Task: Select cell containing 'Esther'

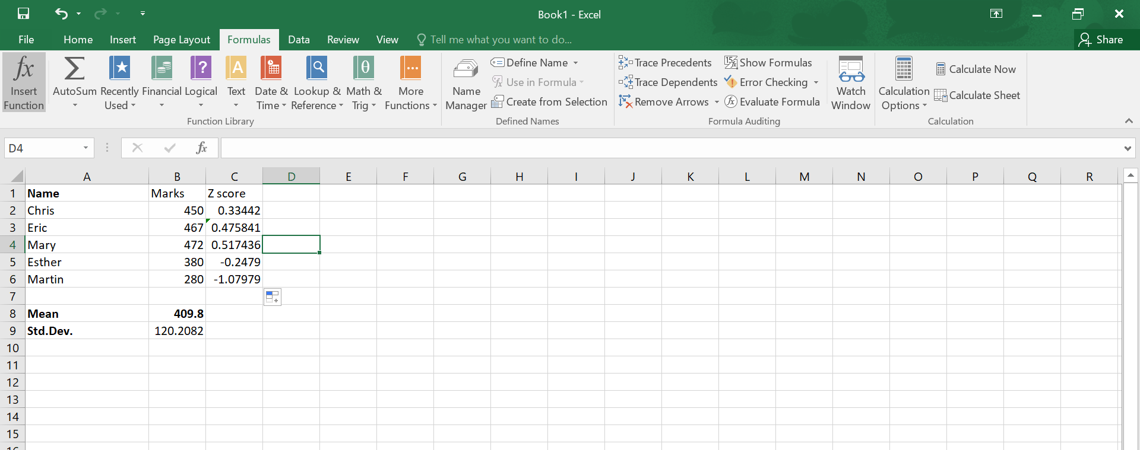Action: point(87,262)
